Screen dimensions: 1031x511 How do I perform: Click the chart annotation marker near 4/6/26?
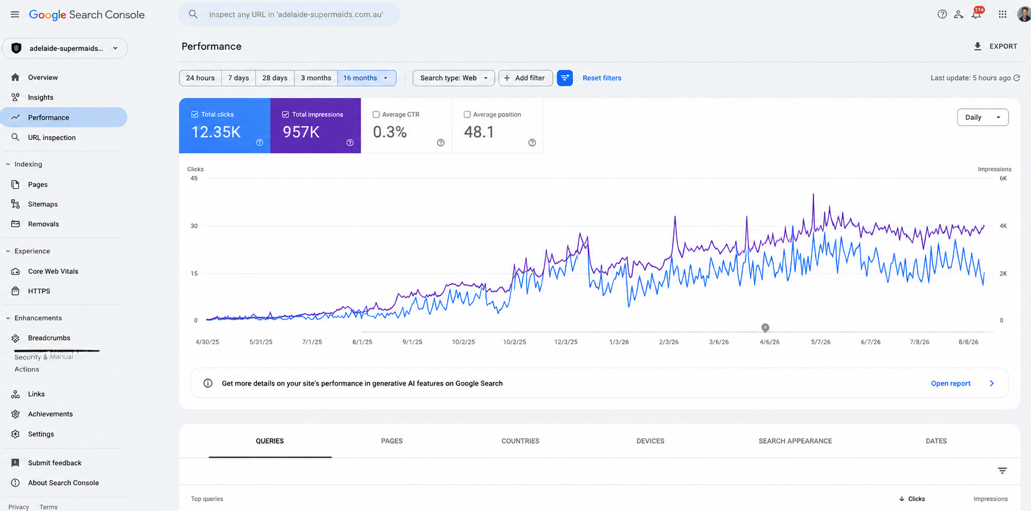pos(765,328)
